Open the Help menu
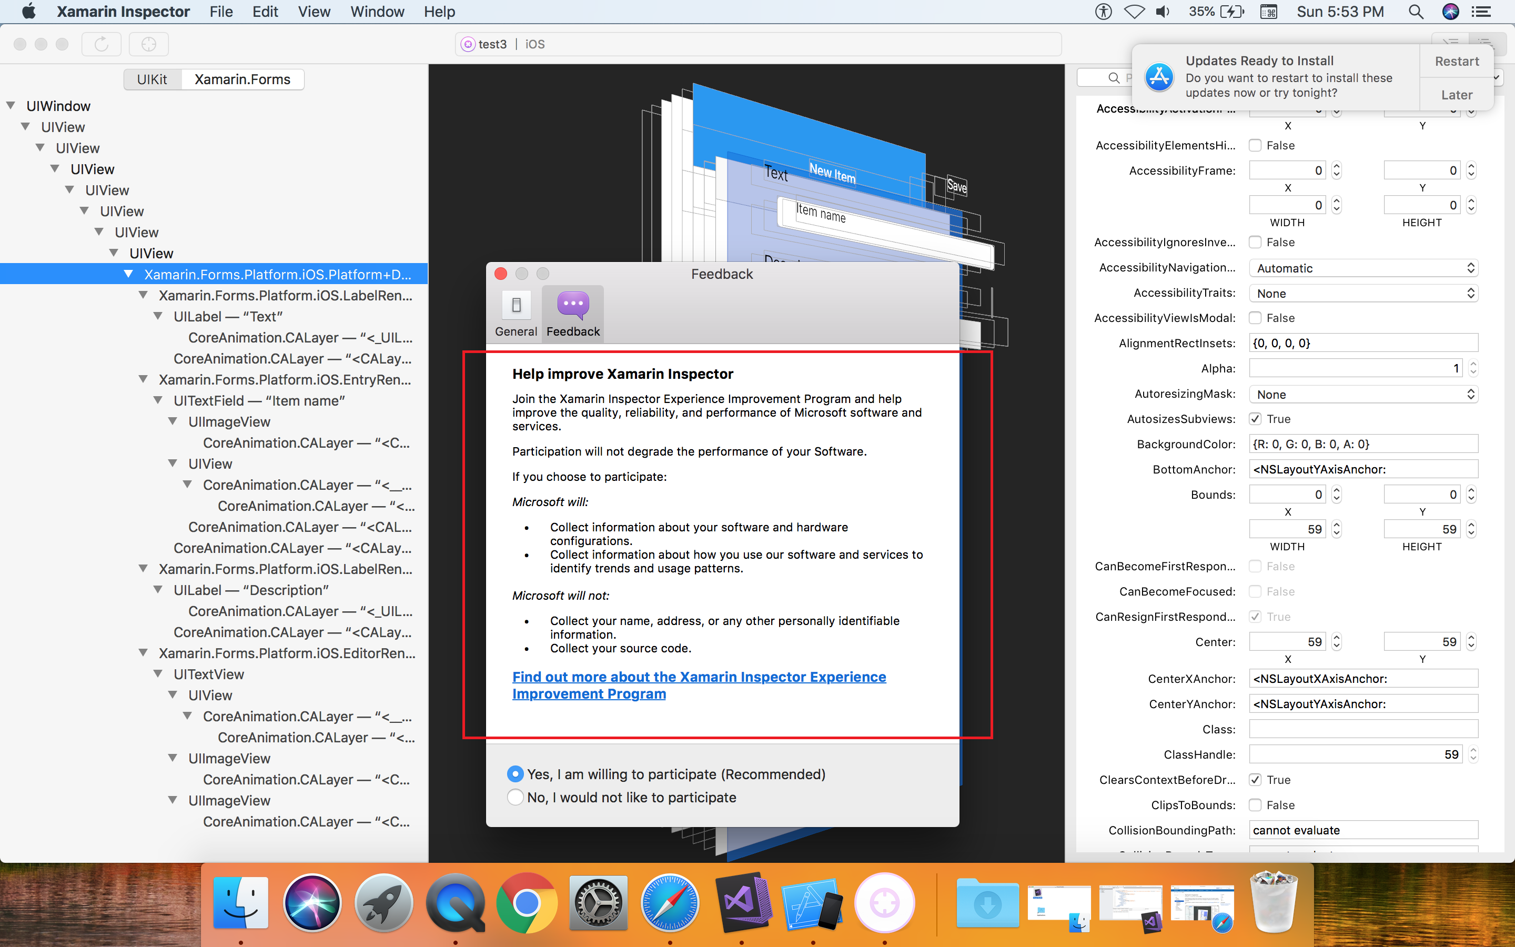1515x947 pixels. click(439, 11)
